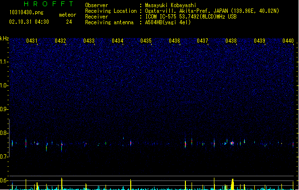Click the 0.6 kHz axis label
299x190 pixels.
(4, 180)
